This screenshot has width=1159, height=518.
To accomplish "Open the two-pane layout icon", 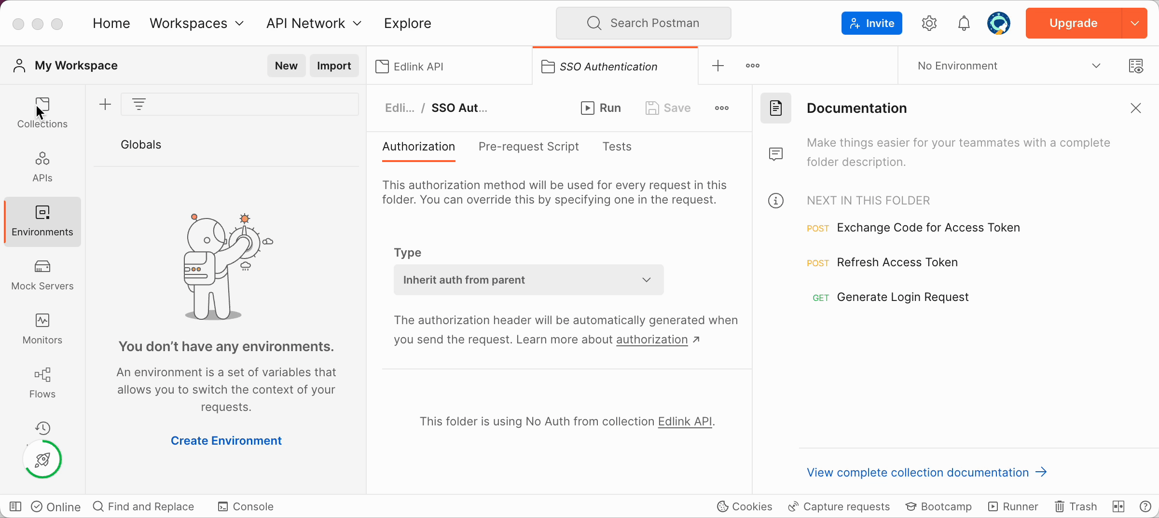I will (1118, 506).
